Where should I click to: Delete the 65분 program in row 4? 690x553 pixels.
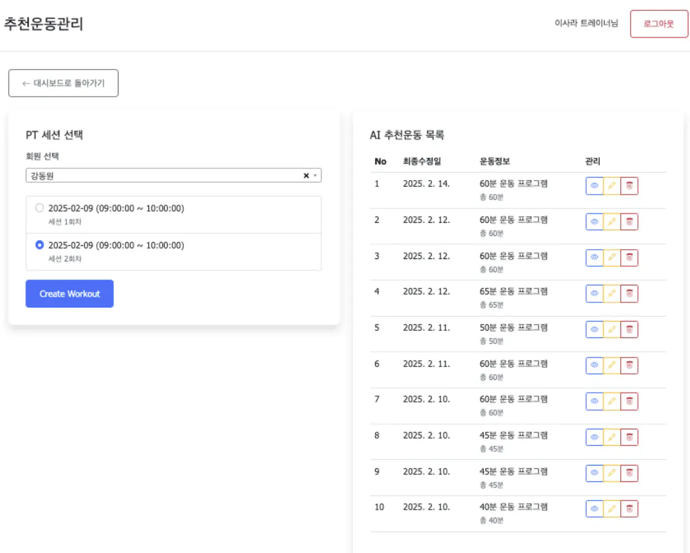[x=629, y=293]
